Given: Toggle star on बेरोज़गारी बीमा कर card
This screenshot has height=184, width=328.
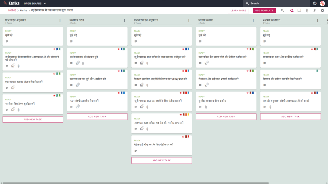Looking at the screenshot, I should [x=183, y=137].
